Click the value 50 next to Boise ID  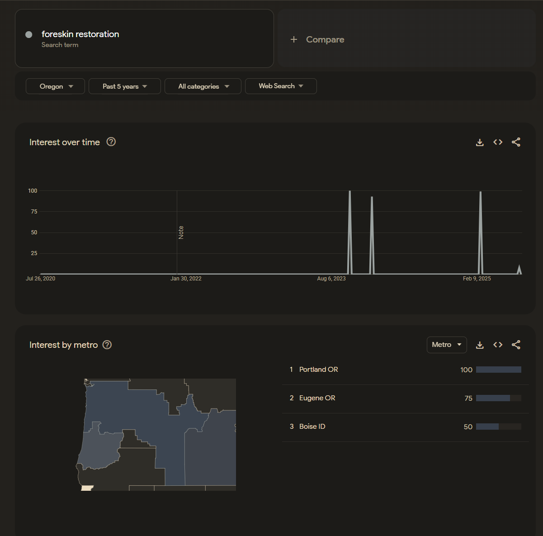[468, 427]
